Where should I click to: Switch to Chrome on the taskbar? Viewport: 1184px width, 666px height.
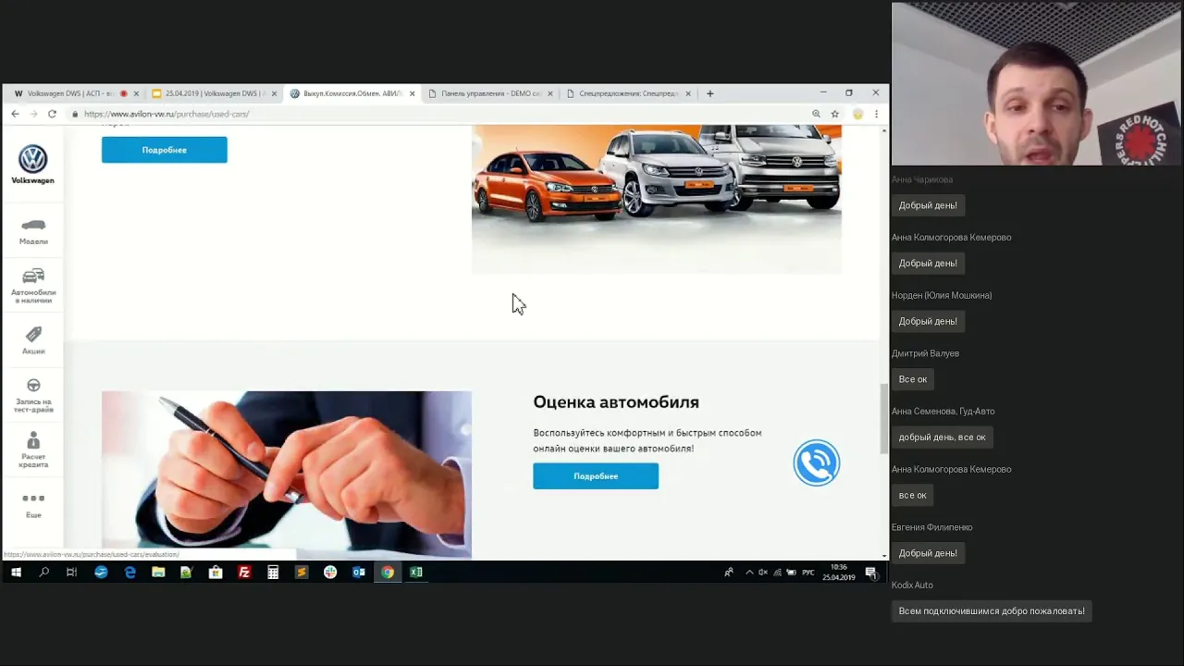click(x=388, y=573)
